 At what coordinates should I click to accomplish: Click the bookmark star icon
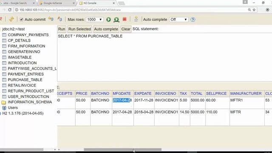254,10
